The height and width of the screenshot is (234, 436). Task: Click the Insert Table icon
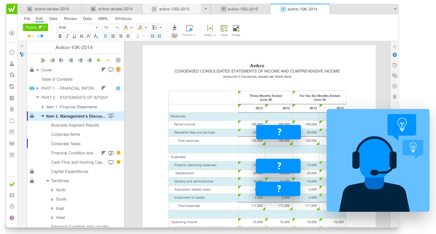[224, 29]
